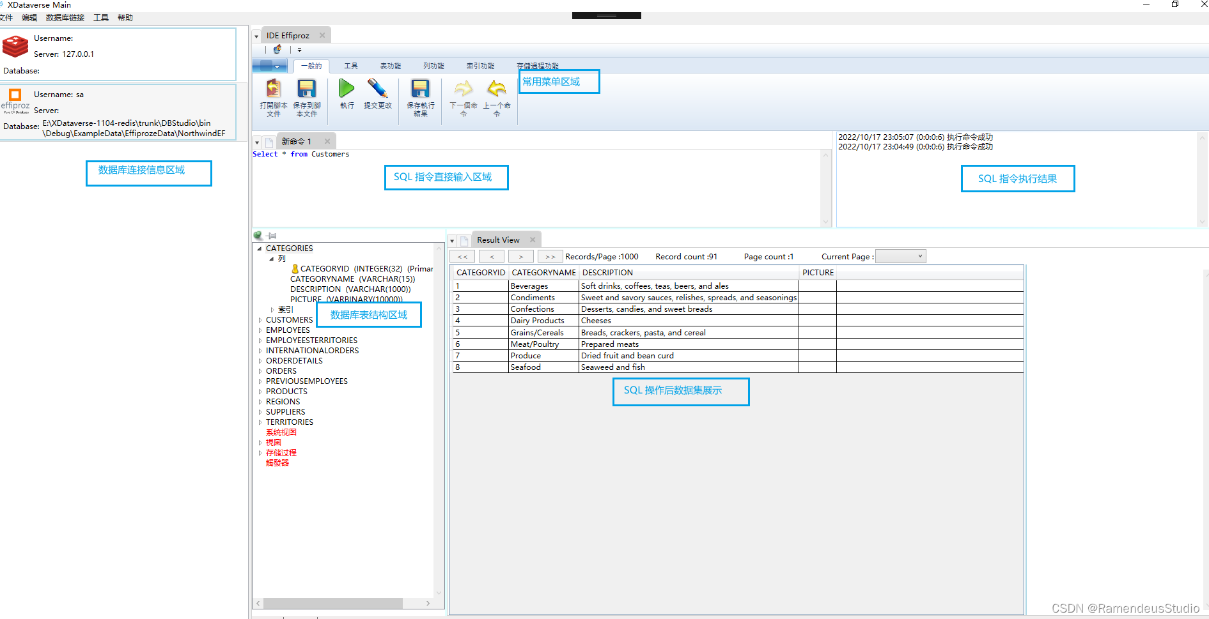Go to first page with << button

click(x=462, y=257)
